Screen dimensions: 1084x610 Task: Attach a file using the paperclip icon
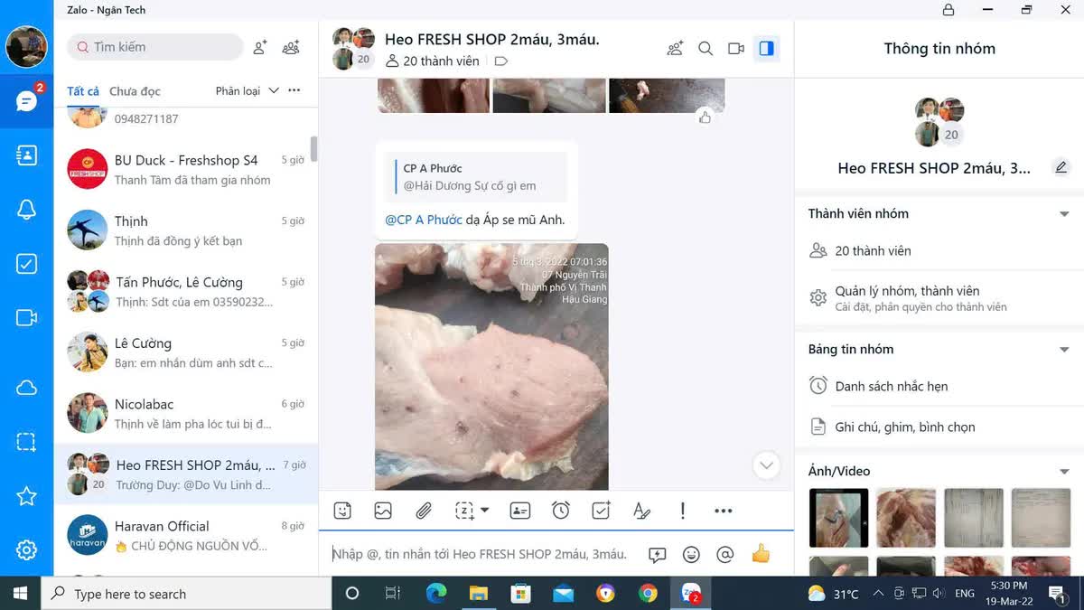coord(424,511)
